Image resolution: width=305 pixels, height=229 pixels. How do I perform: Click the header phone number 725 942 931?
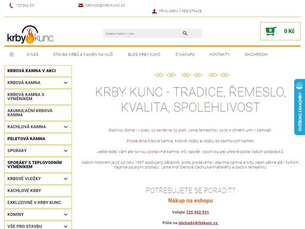[x=26, y=5]
